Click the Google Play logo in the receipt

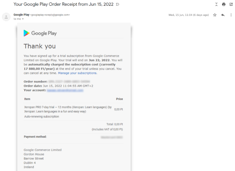[40, 33]
